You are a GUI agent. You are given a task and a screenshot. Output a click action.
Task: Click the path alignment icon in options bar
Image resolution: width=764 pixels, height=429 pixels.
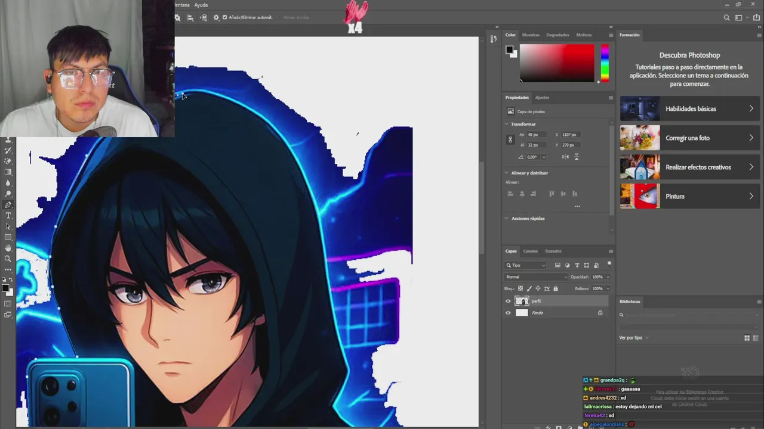coord(190,17)
